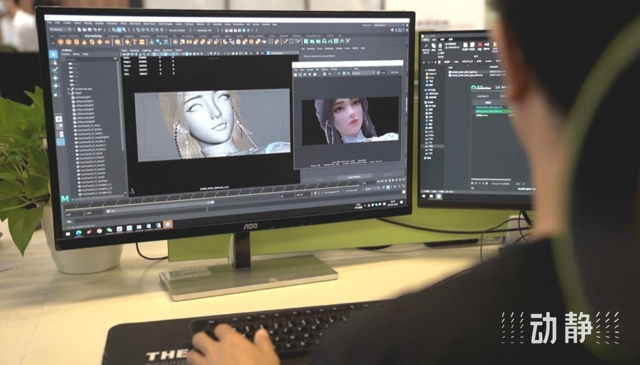Open the No Anim Layer dropdown
Screen dimensions: 640x365
tap(352, 191)
